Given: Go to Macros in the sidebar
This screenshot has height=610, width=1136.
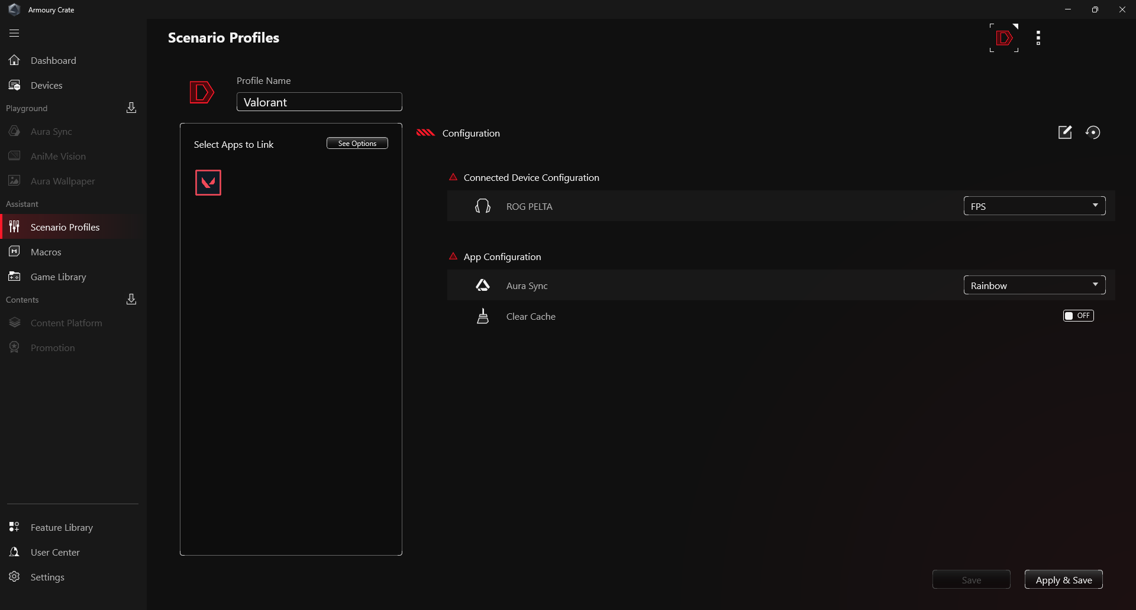Looking at the screenshot, I should click(x=46, y=252).
